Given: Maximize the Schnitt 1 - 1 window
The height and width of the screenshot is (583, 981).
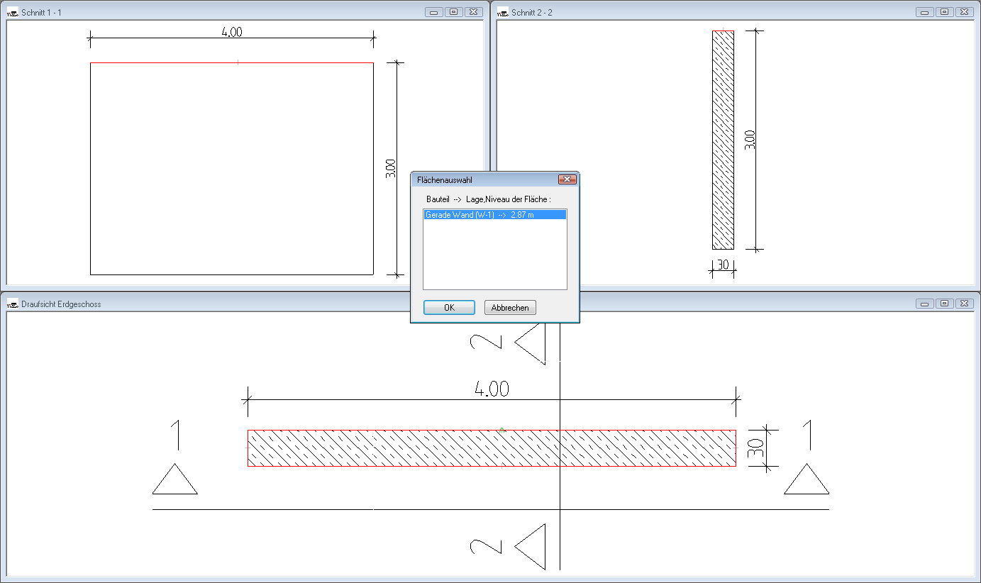Looking at the screenshot, I should (454, 12).
